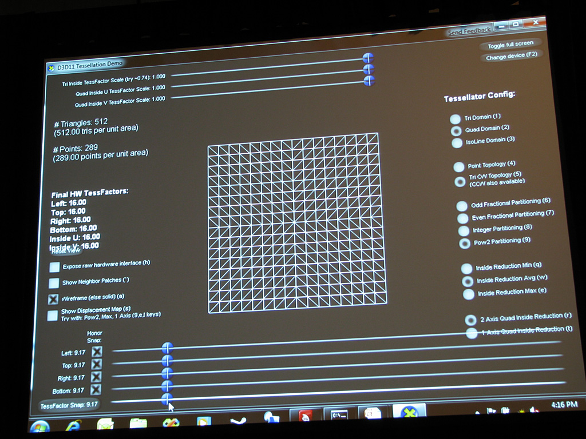Open Steam from the taskbar
The height and width of the screenshot is (439, 586).
click(x=238, y=421)
